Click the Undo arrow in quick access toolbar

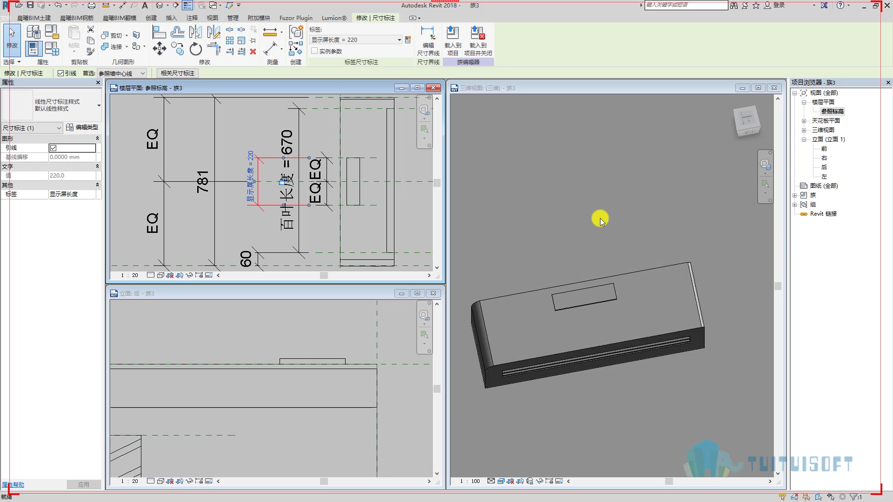[58, 5]
